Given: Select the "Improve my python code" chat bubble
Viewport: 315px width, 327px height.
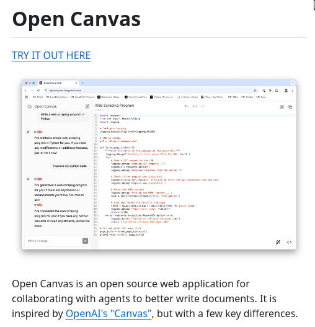Looking at the screenshot, I should point(70,166).
